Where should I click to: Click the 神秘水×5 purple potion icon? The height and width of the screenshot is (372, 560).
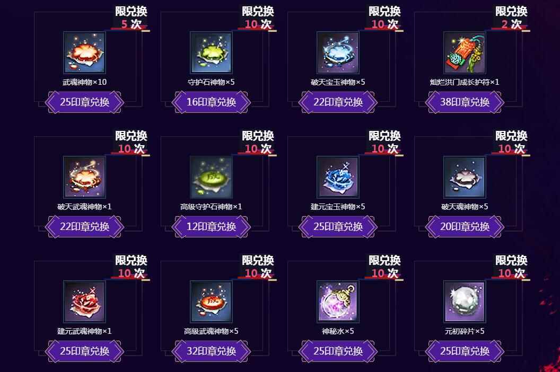pyautogui.click(x=338, y=302)
